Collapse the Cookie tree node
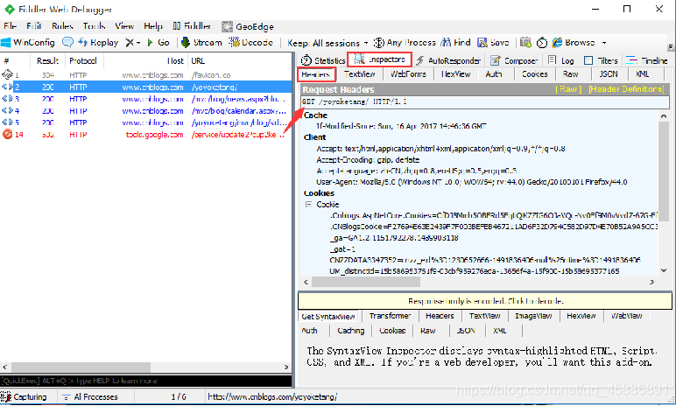The width and height of the screenshot is (676, 406). (308, 204)
